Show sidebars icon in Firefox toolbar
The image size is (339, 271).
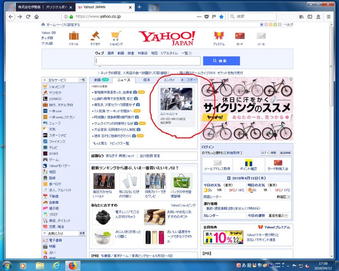pos(310,17)
